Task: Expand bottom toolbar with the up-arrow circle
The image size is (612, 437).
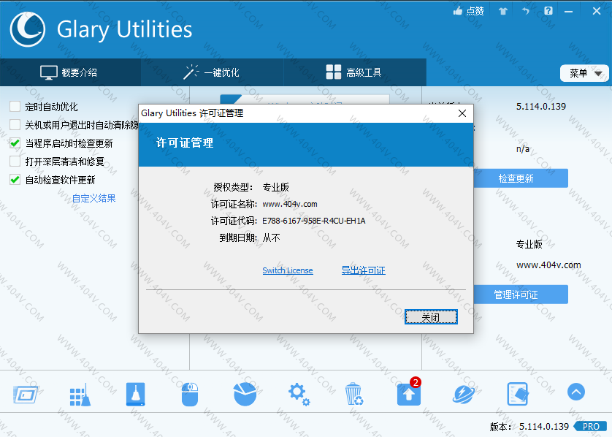Action: click(576, 392)
